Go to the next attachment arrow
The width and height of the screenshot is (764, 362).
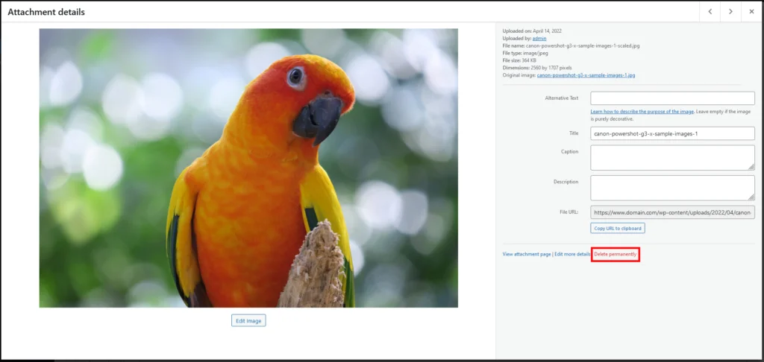click(730, 12)
